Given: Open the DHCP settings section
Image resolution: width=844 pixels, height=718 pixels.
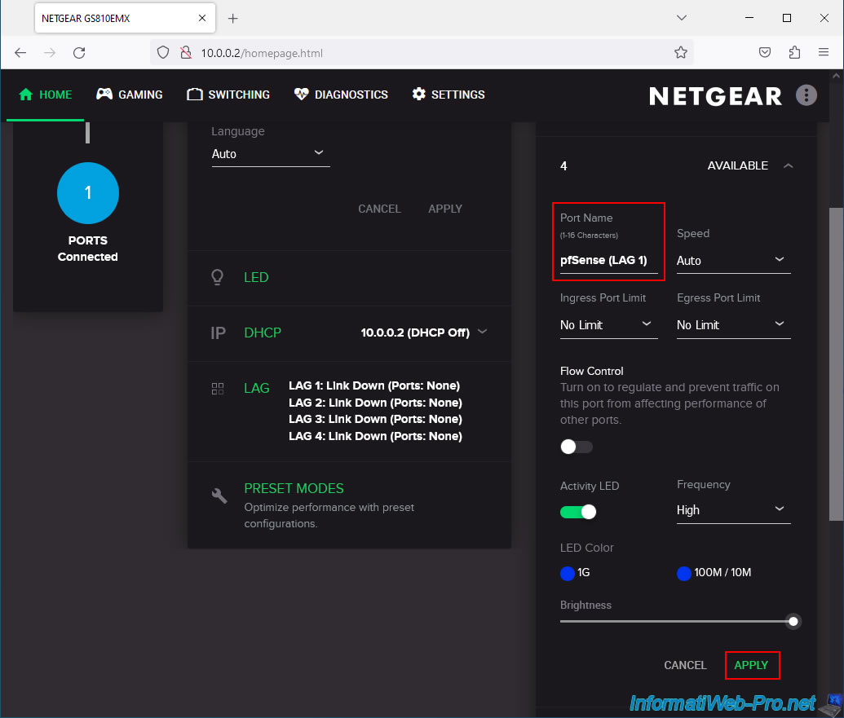Looking at the screenshot, I should (x=263, y=333).
